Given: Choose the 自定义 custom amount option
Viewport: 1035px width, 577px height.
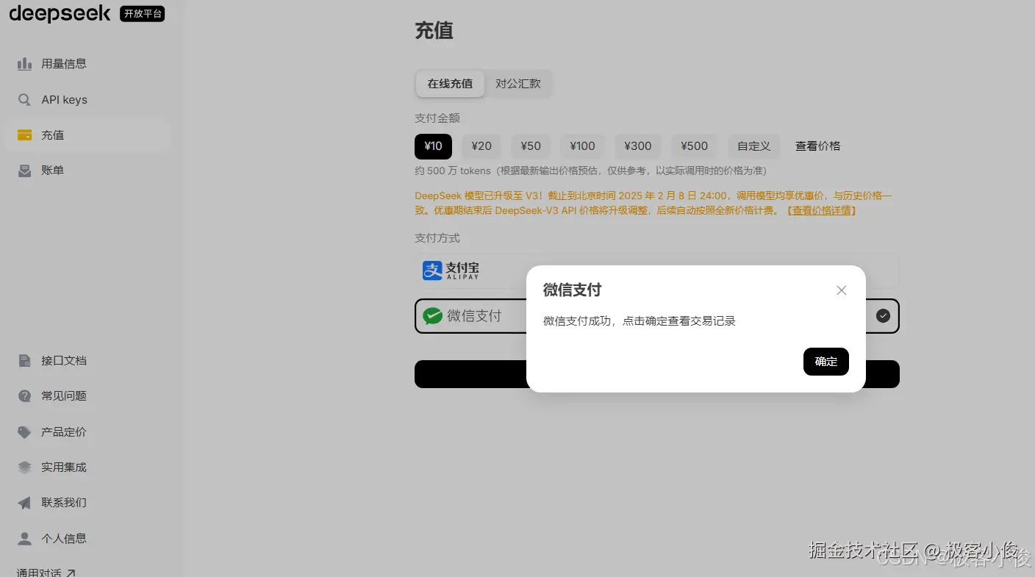Looking at the screenshot, I should click(754, 146).
